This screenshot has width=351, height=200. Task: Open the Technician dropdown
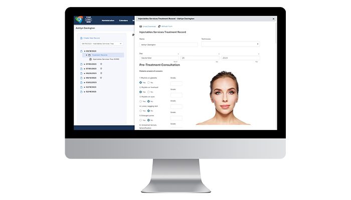(x=230, y=44)
